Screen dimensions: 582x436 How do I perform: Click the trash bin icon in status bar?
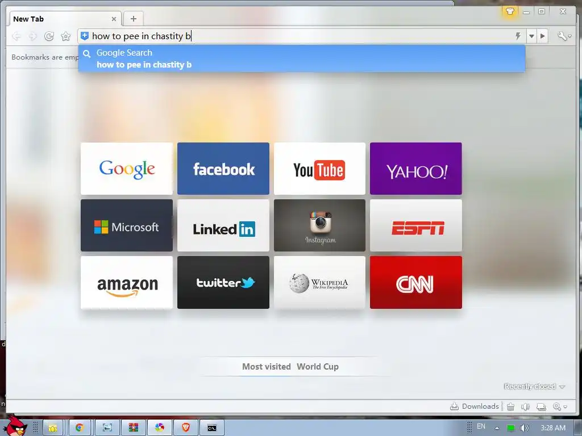(x=511, y=406)
